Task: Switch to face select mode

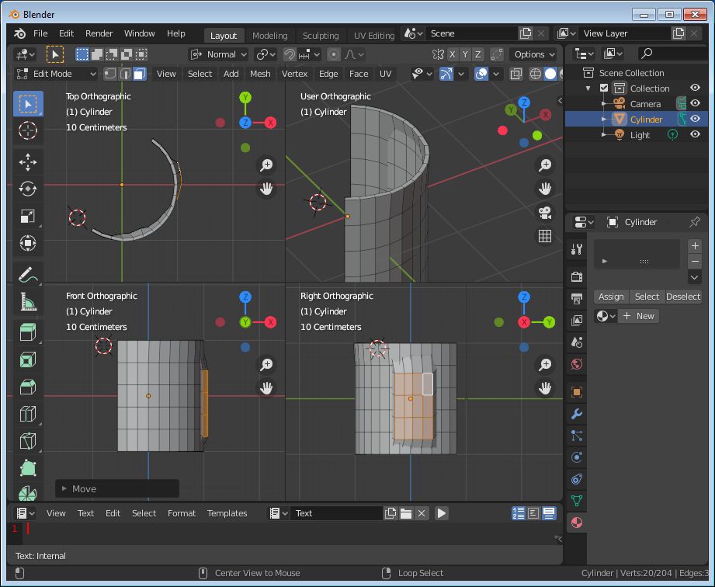Action: coord(139,74)
